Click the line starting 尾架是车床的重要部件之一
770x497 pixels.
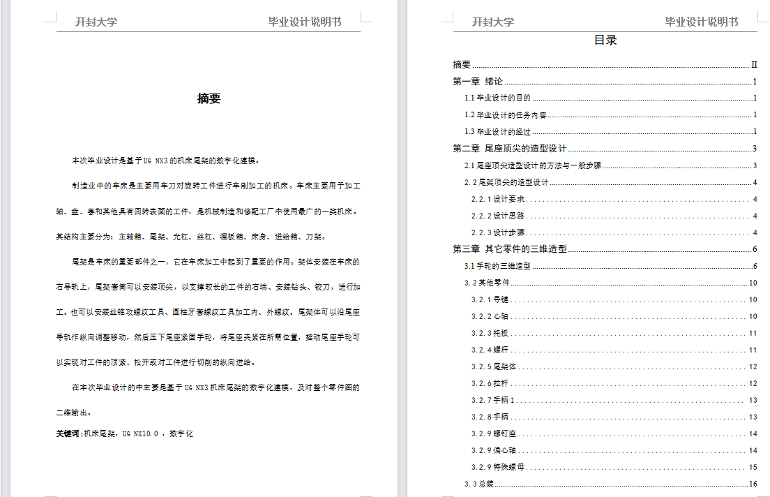[216, 262]
